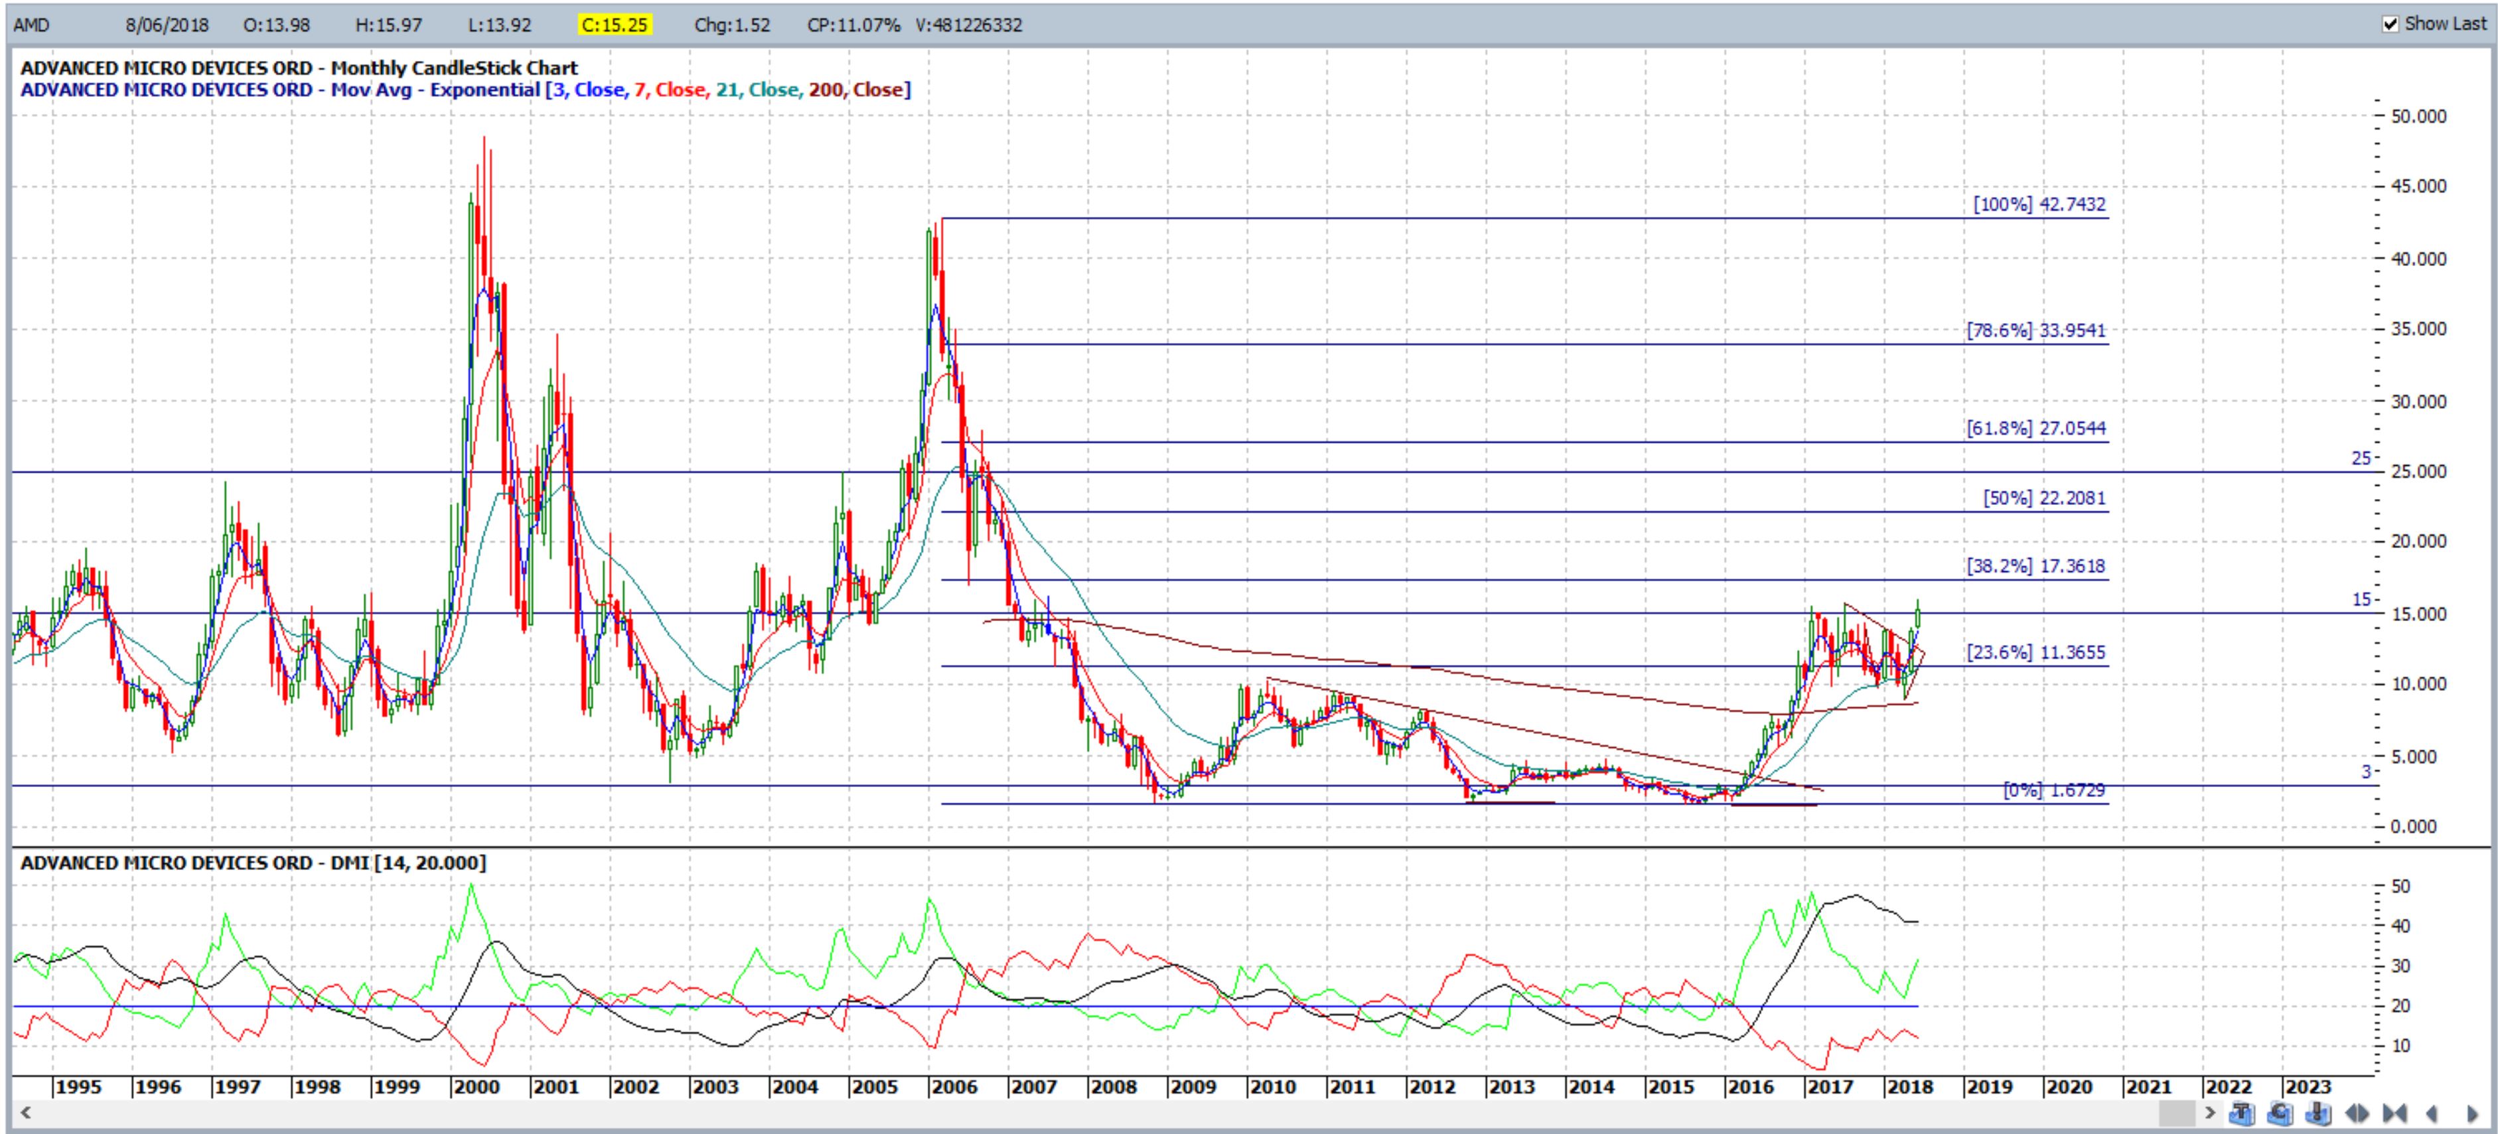Click the [23.6%] 11.3655 Fibonacci label

pyautogui.click(x=2036, y=652)
